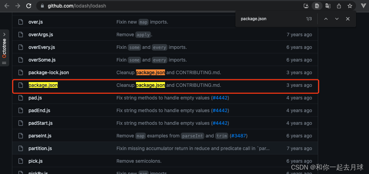
Task: Go back using browser back arrow
Action: coord(7,6)
